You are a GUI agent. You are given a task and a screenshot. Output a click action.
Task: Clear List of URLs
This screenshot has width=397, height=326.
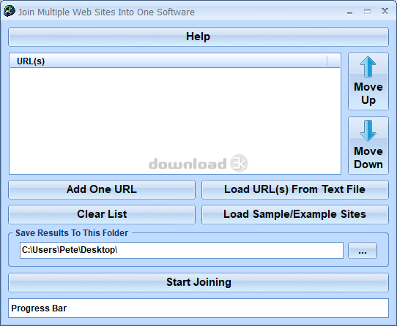click(x=102, y=214)
